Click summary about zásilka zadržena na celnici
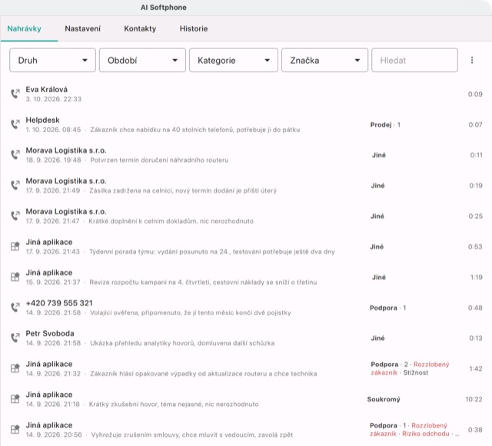Screen dimensions: 492x446 pyautogui.click(x=183, y=190)
